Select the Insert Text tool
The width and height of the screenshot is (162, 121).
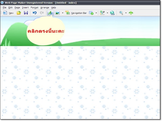tap(50, 13)
